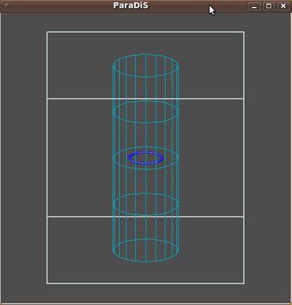
Task: Click the ParaDiS title bar text
Action: (x=130, y=5)
